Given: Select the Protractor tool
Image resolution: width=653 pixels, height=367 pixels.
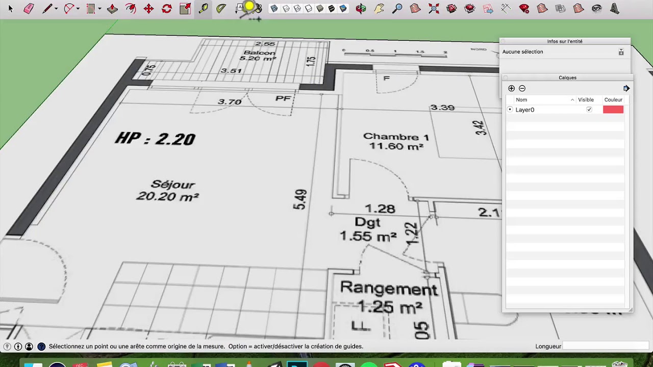Looking at the screenshot, I should [221, 9].
